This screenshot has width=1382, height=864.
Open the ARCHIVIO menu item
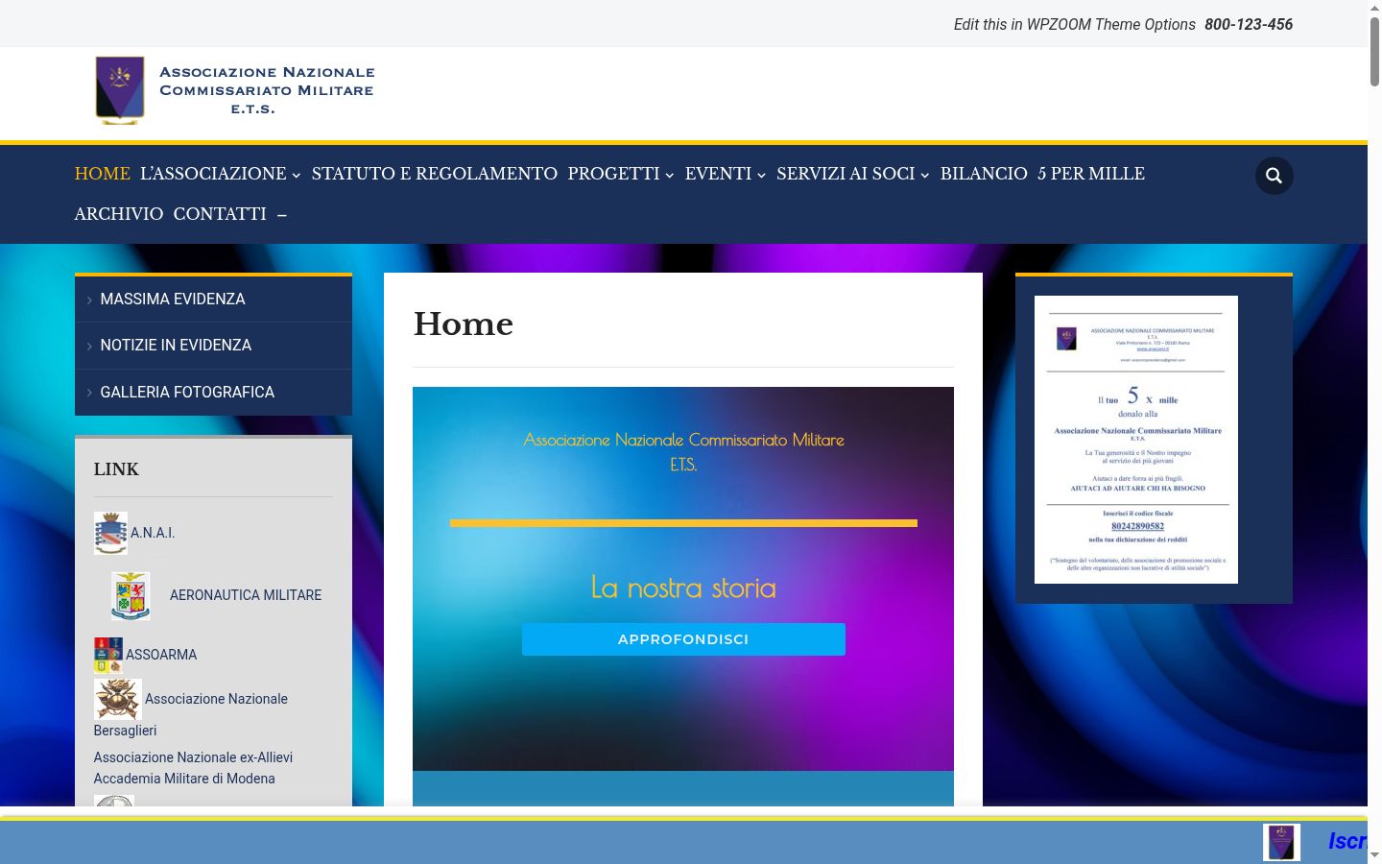119,214
